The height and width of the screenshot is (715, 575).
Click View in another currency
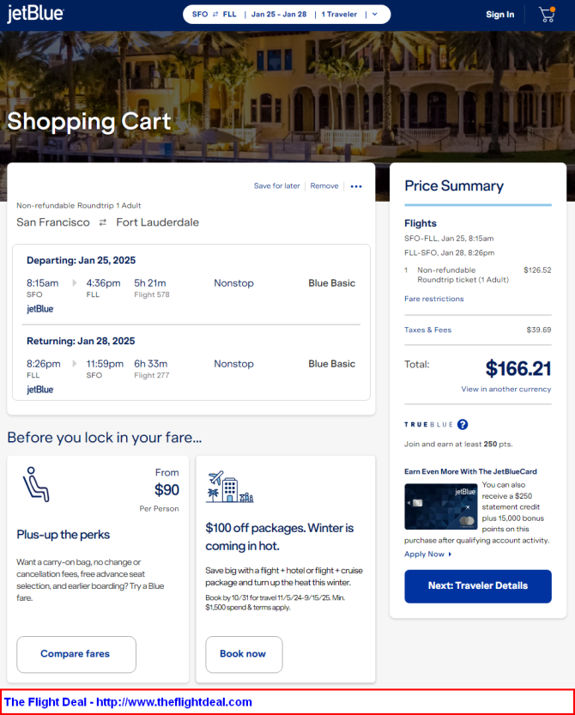tap(505, 389)
